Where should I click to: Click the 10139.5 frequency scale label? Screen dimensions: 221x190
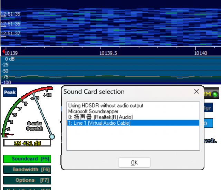[108, 53]
